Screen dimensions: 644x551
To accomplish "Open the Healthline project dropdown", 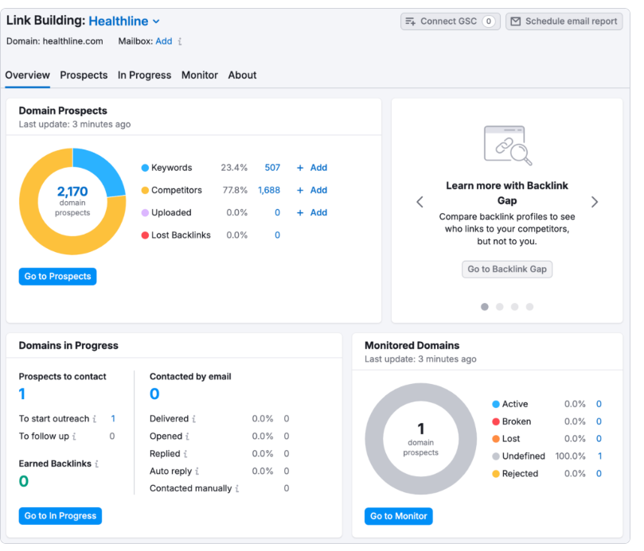I will click(124, 21).
